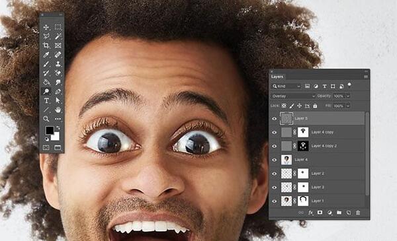Select the Path Selection arrow tool
397x241 pixels.
pyautogui.click(x=58, y=100)
